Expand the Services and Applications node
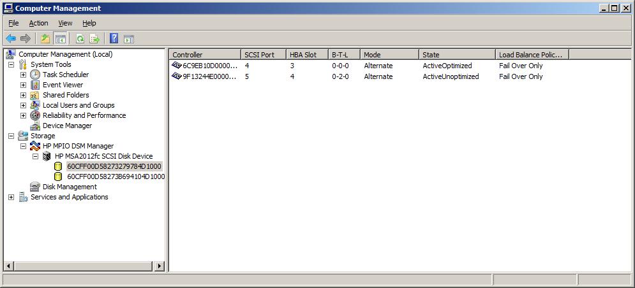The width and height of the screenshot is (635, 288). pyautogui.click(x=11, y=198)
